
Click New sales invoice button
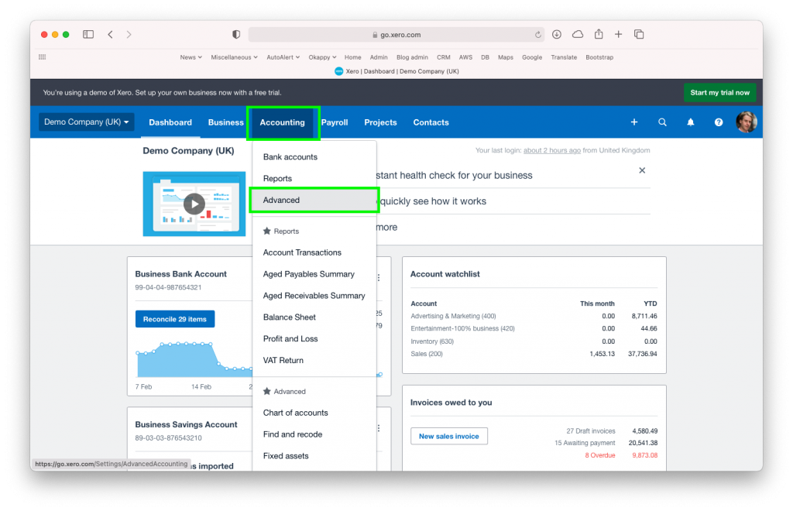click(x=449, y=436)
